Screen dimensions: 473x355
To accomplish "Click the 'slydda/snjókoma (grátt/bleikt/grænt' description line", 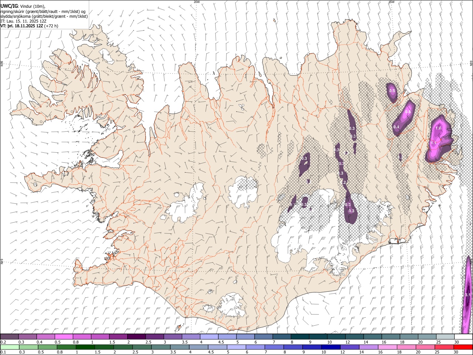I will pos(44,16).
